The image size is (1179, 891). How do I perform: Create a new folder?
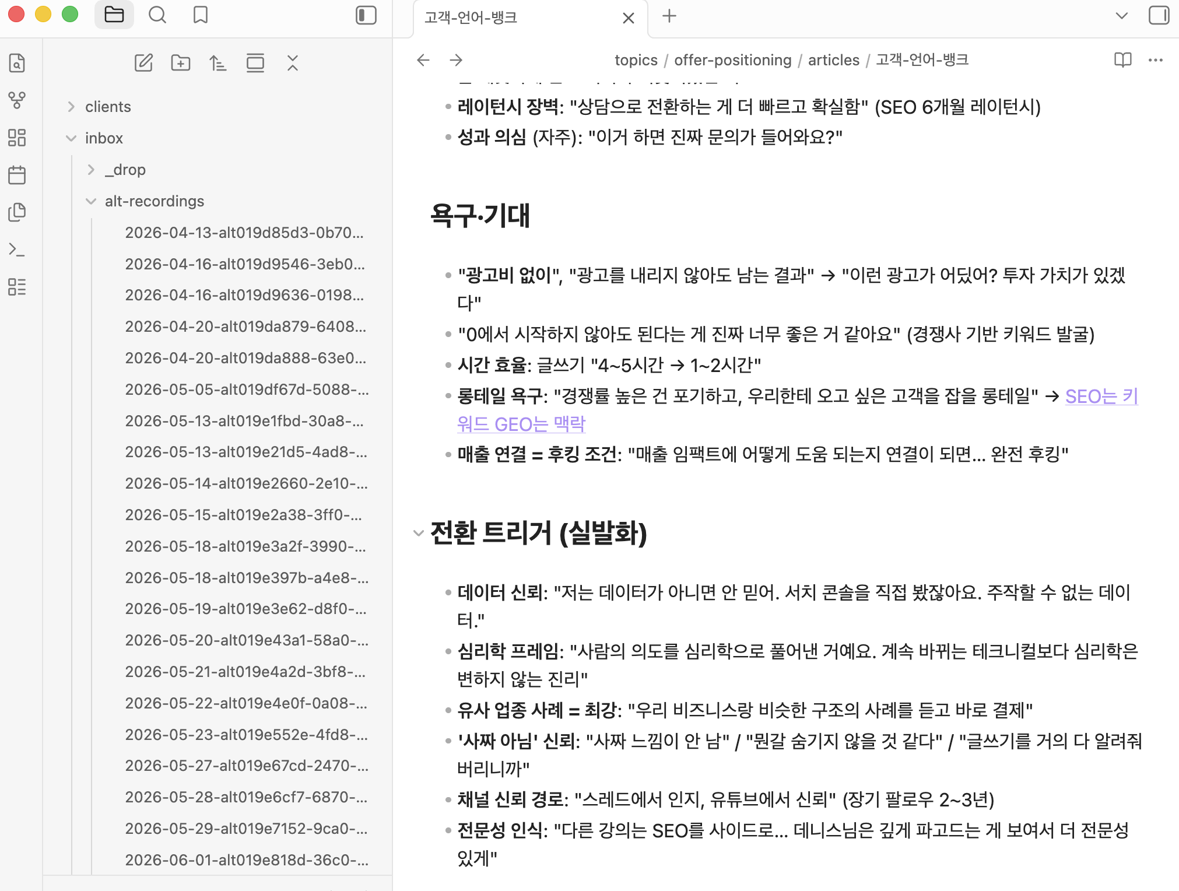(181, 63)
